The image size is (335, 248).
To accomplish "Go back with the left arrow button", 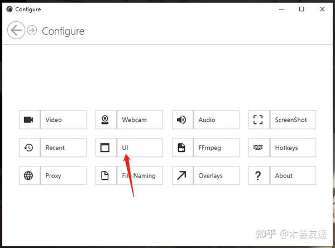I will [x=16, y=30].
